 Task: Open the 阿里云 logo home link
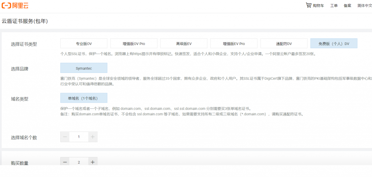(x=15, y=5)
